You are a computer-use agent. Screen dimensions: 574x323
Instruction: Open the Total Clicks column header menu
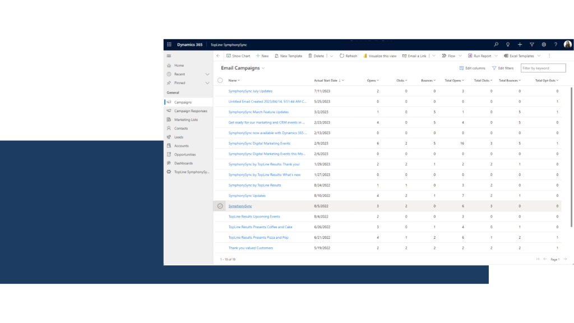click(483, 81)
